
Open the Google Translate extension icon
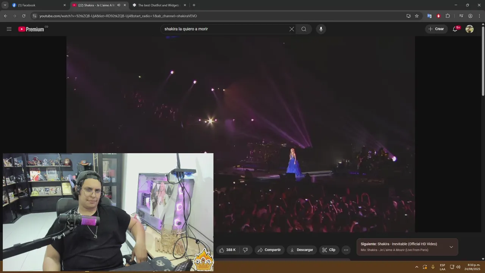coord(429,16)
